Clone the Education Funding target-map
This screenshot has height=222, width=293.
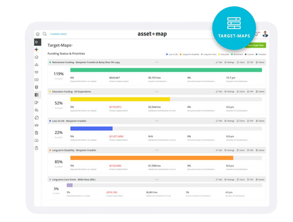(241, 92)
